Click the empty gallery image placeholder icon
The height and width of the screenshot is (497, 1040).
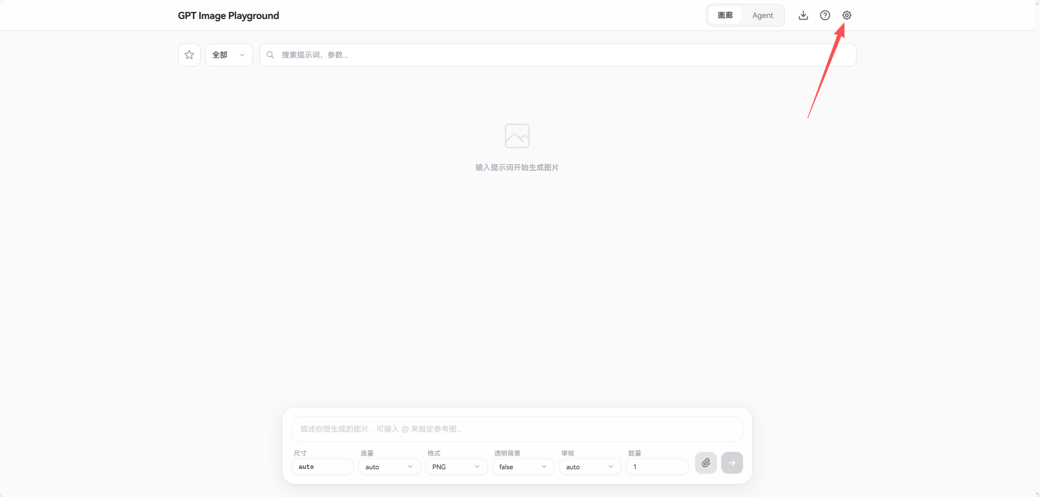(517, 136)
